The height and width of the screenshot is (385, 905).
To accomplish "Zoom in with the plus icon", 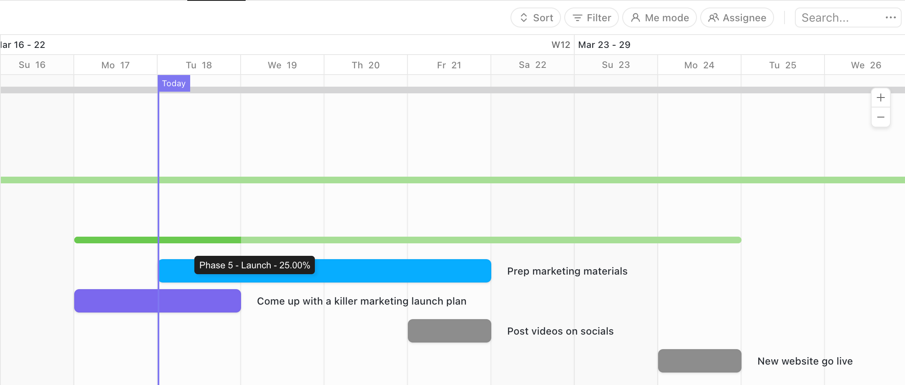I will point(881,97).
